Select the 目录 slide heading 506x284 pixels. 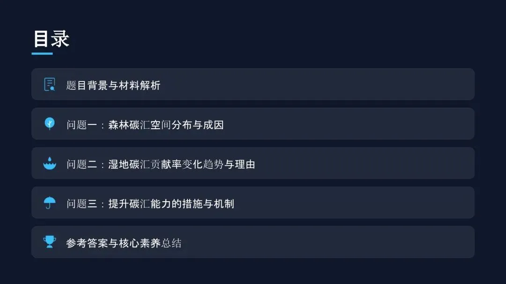(52, 39)
